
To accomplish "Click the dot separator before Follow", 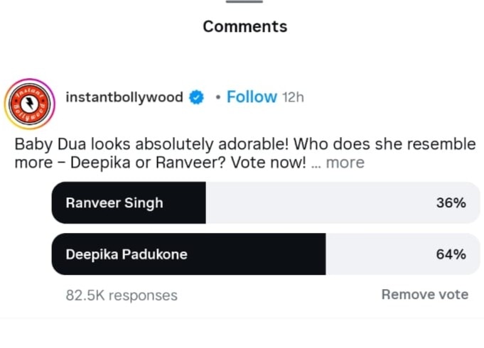I will 217,97.
